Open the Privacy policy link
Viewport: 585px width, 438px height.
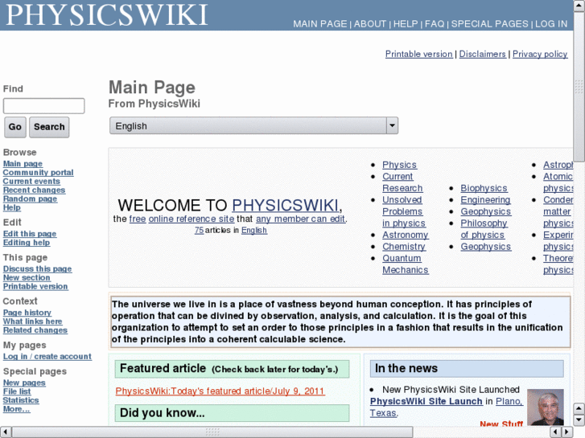540,54
